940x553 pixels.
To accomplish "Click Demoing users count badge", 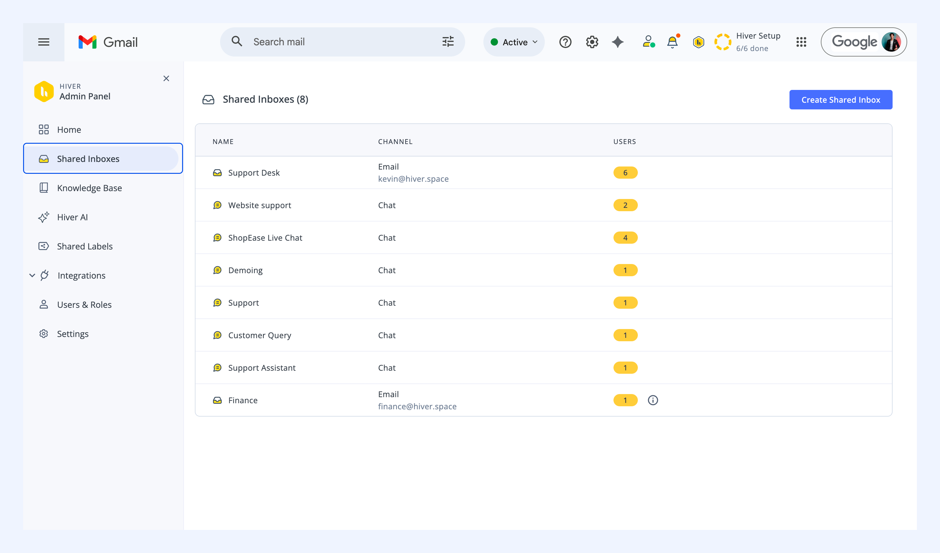I will tap(625, 270).
